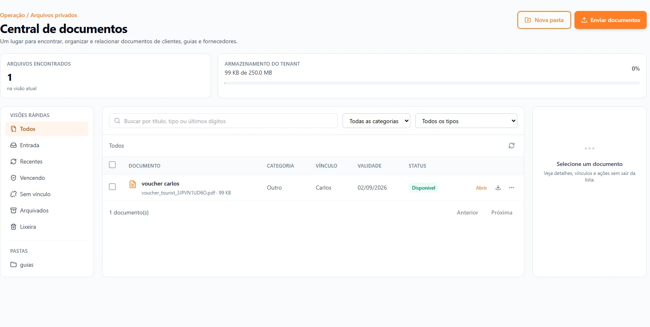Click the Lixeira trash icon
The width and height of the screenshot is (650, 327).
13,227
